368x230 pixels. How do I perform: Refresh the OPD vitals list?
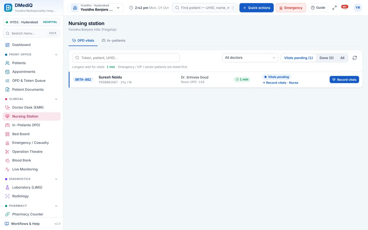(x=355, y=58)
